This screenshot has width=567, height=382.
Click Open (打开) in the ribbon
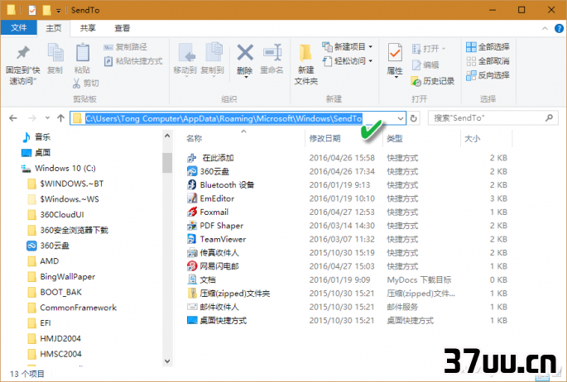[429, 49]
